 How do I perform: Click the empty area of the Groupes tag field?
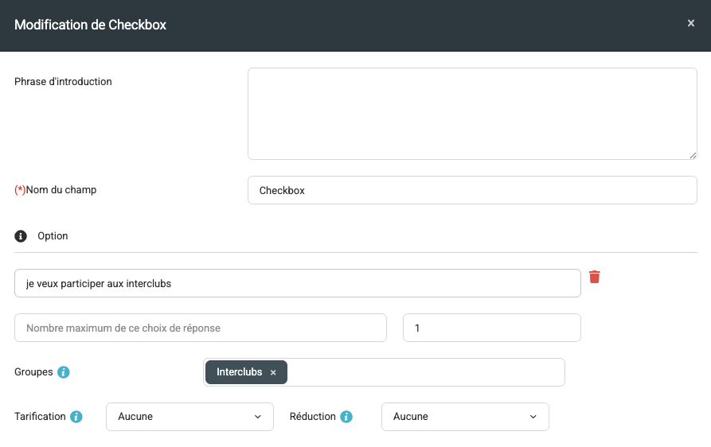tap(425, 372)
